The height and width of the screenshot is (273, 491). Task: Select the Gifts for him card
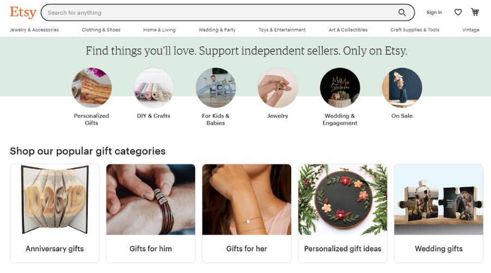151,213
